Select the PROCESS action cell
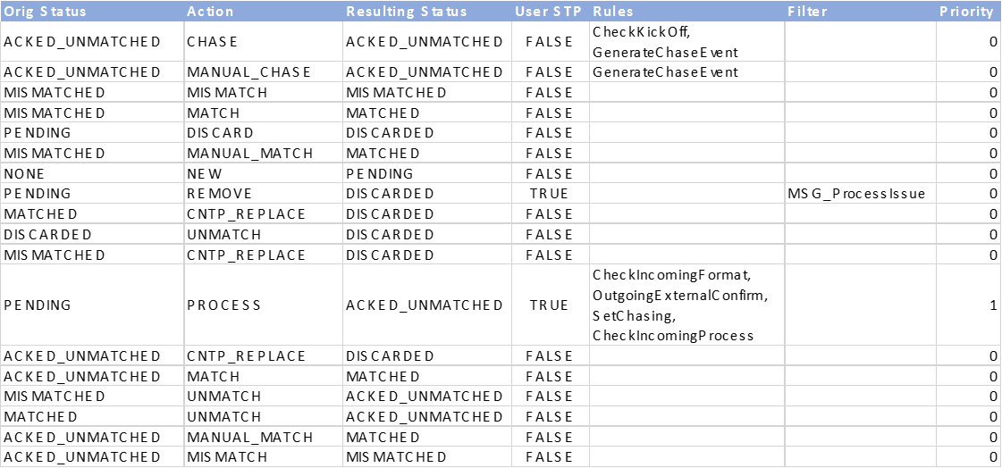This screenshot has height=468, width=1002. (x=264, y=305)
